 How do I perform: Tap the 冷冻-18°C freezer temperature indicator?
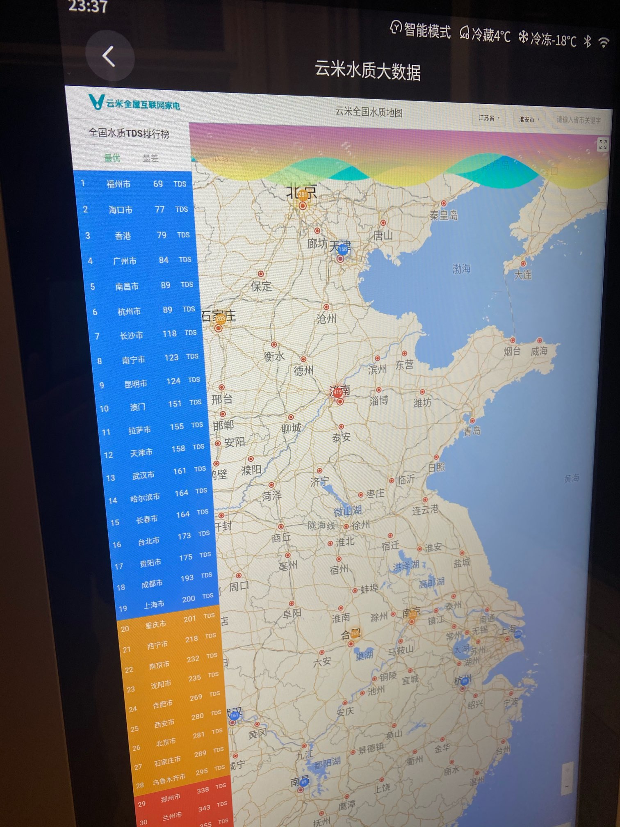pyautogui.click(x=548, y=39)
